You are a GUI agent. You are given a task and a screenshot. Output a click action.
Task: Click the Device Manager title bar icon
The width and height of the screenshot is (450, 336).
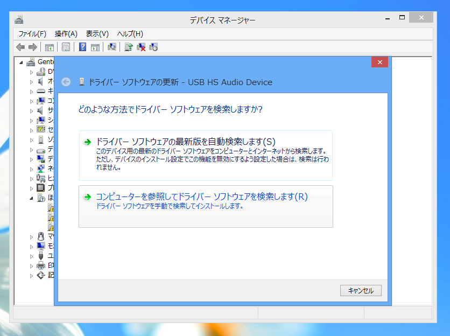point(19,20)
